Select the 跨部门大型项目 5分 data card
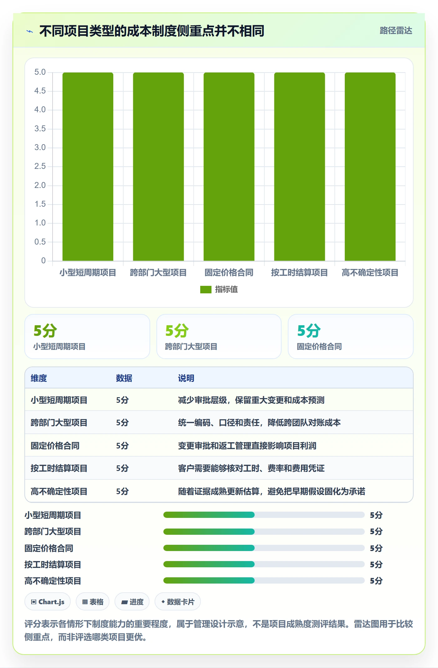Screen dimensions: 438x668 tap(219, 337)
